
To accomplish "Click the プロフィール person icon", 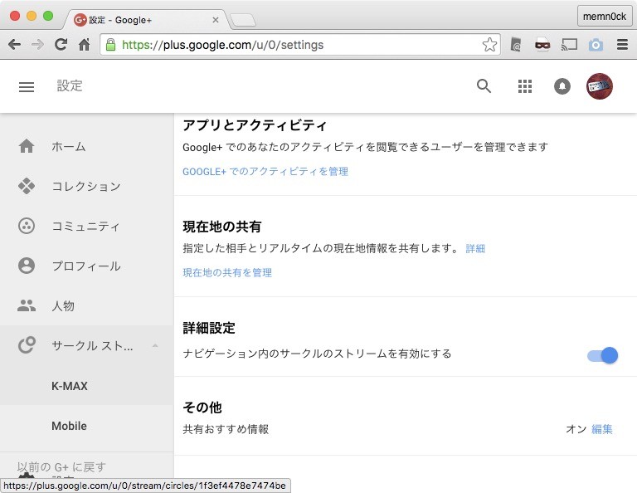I will coord(27,266).
